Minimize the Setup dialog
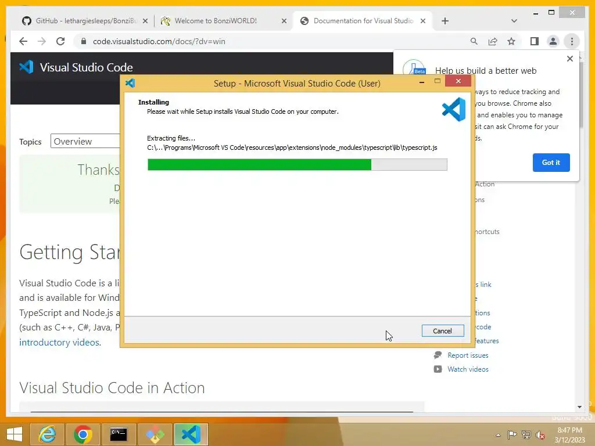The width and height of the screenshot is (595, 446). click(422, 81)
